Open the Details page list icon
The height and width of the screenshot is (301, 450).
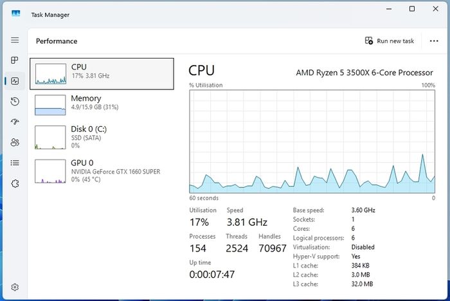[15, 163]
